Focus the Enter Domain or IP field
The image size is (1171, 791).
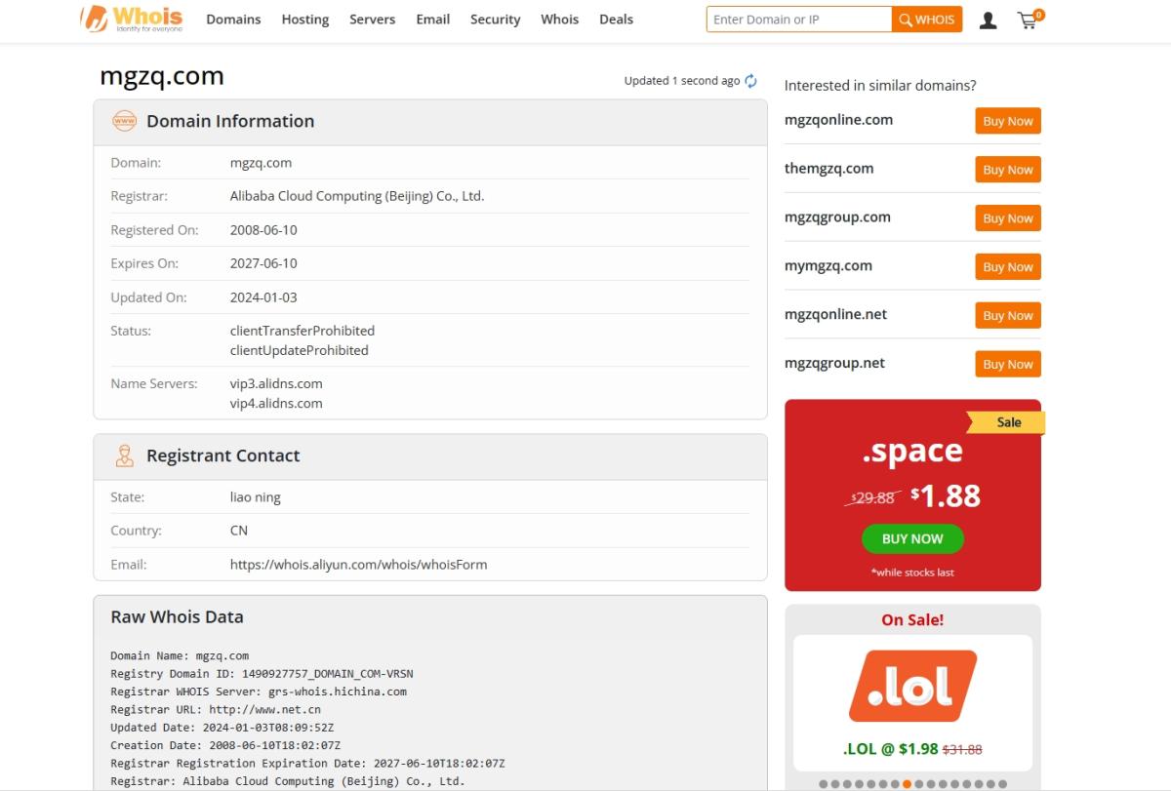pyautogui.click(x=798, y=20)
